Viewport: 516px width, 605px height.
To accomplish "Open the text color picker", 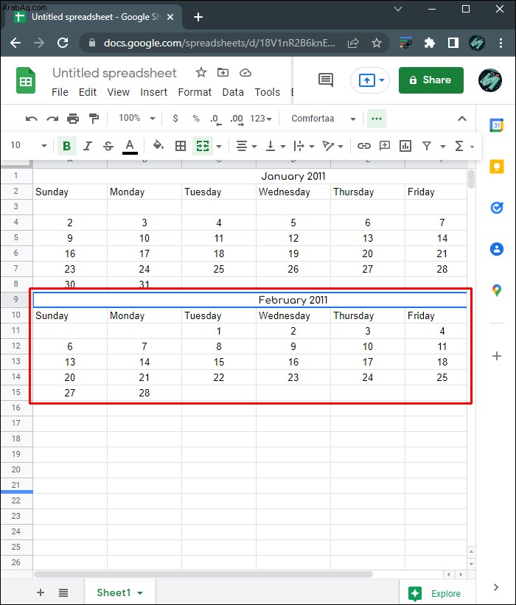I will pos(130,147).
